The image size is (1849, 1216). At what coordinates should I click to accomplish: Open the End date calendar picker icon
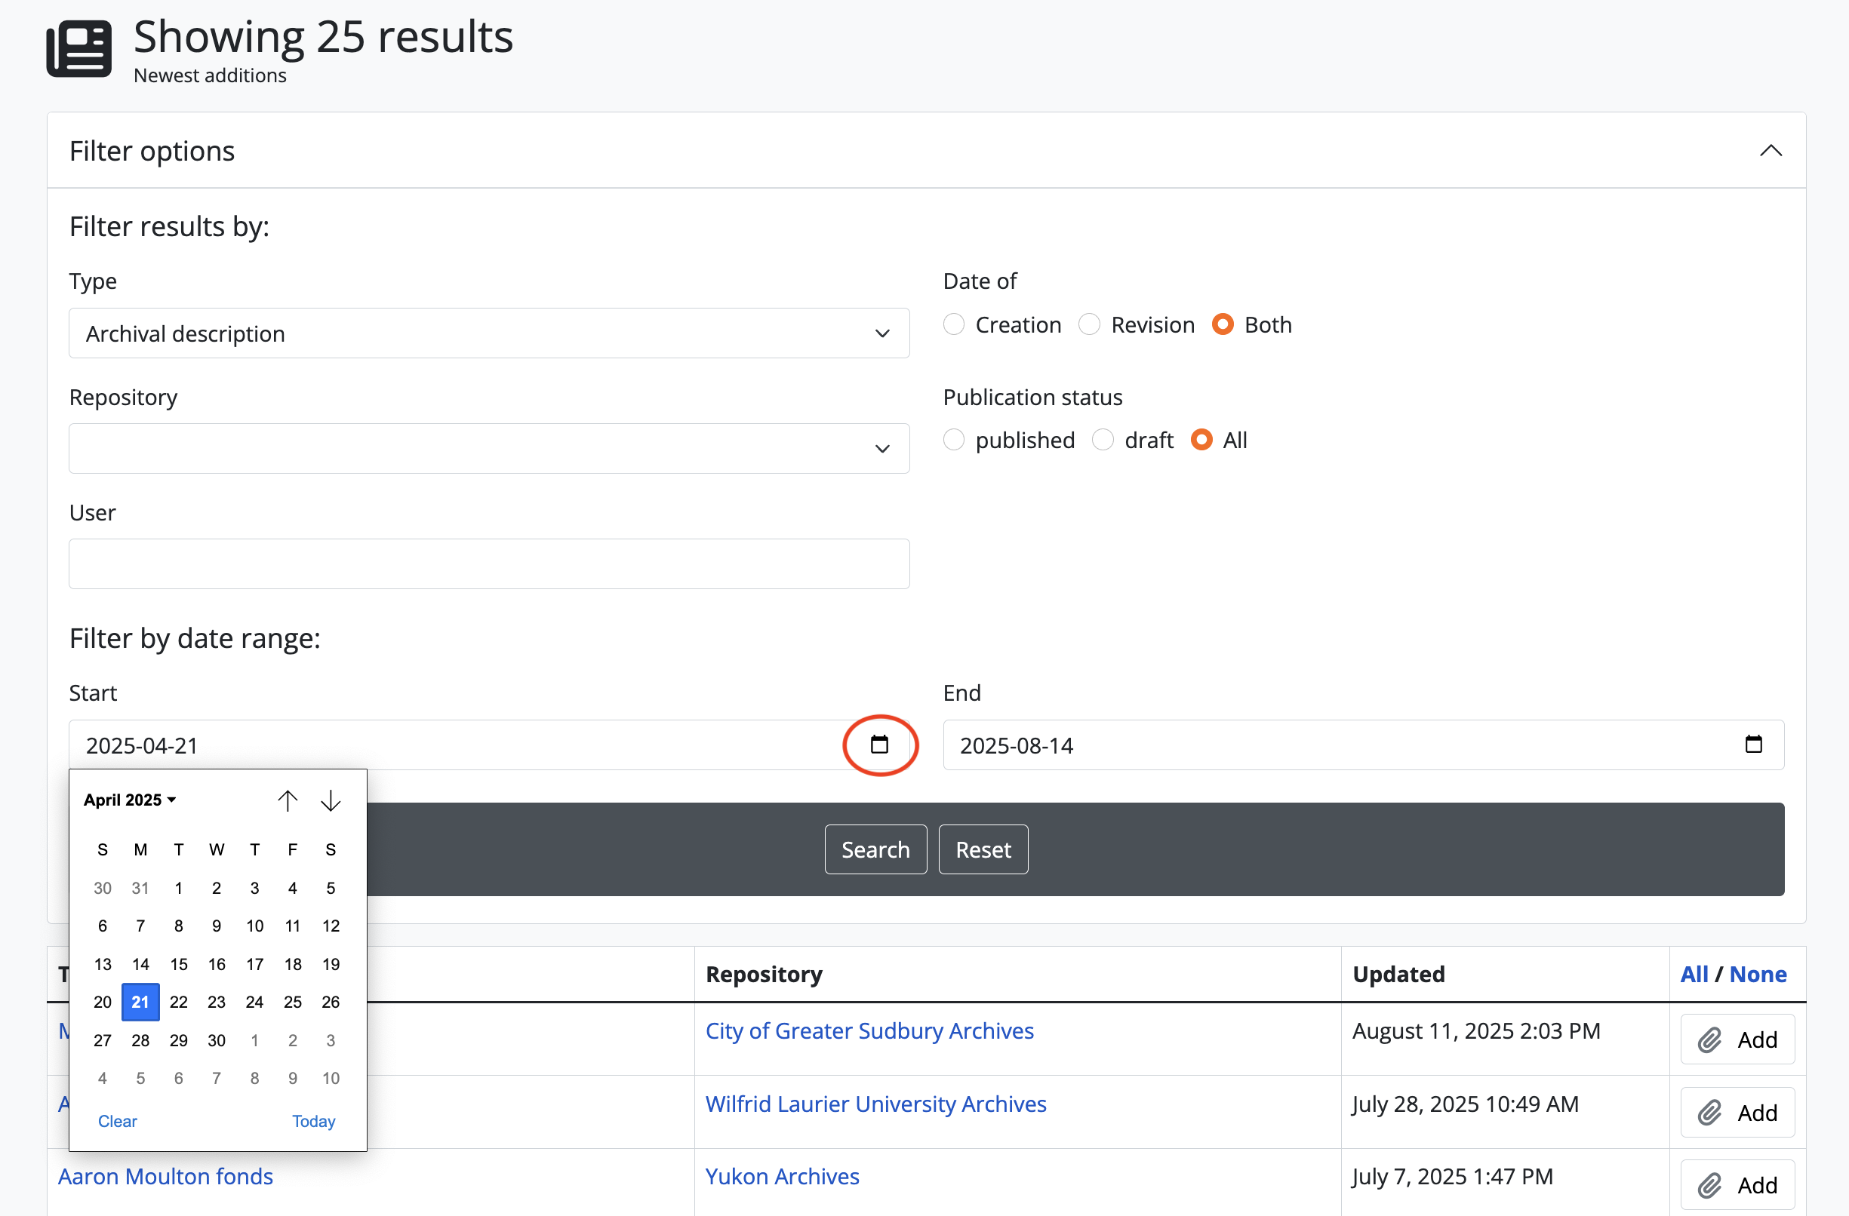click(1752, 744)
